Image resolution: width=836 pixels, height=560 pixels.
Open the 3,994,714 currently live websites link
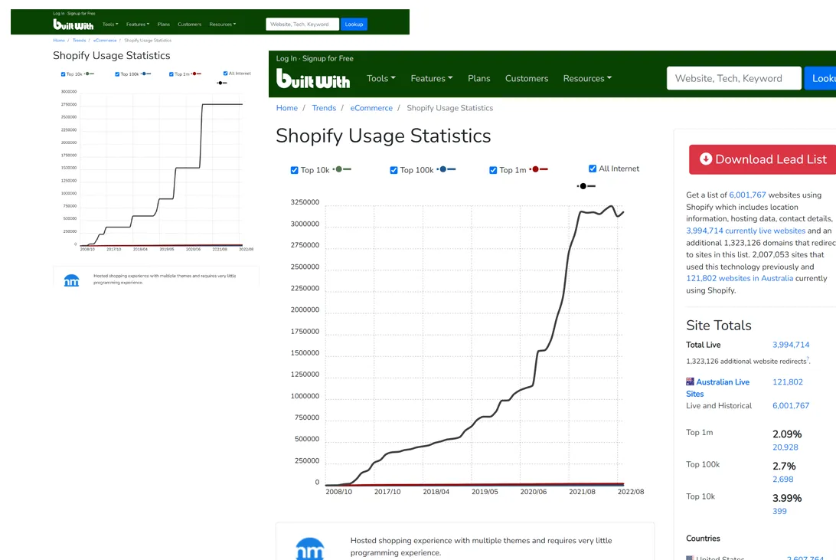pos(746,231)
